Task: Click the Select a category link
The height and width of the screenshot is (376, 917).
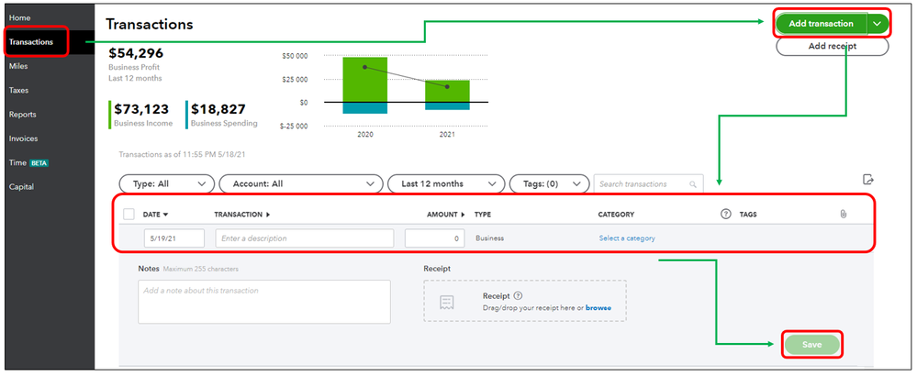Action: pyautogui.click(x=627, y=238)
